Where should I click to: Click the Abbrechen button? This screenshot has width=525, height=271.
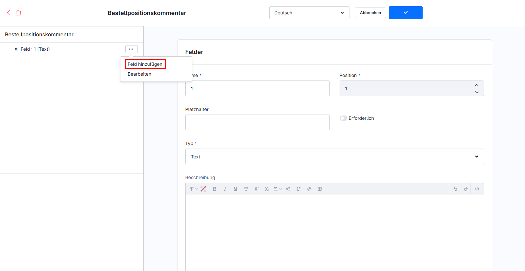tap(370, 13)
